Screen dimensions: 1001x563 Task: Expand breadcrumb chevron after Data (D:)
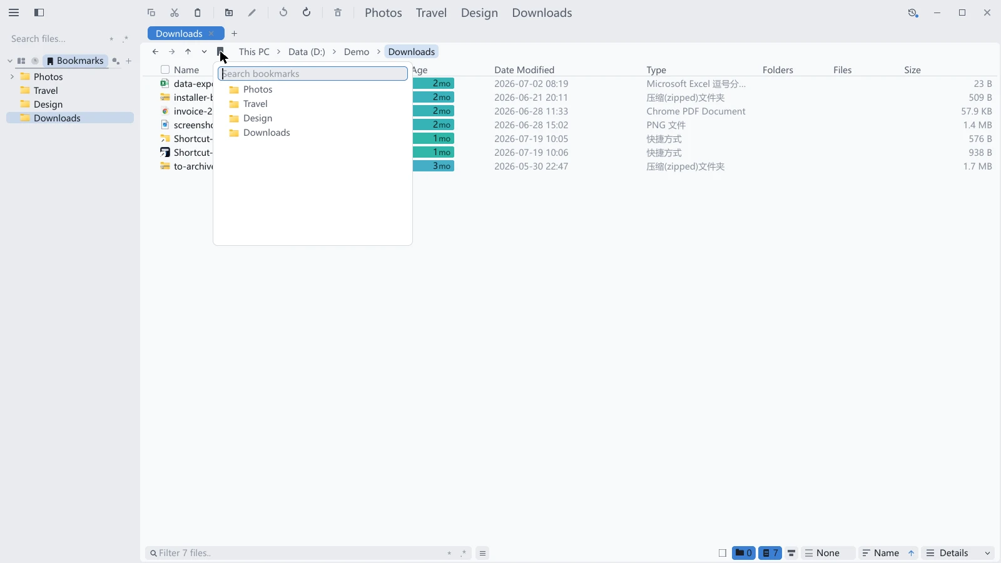[x=335, y=52]
